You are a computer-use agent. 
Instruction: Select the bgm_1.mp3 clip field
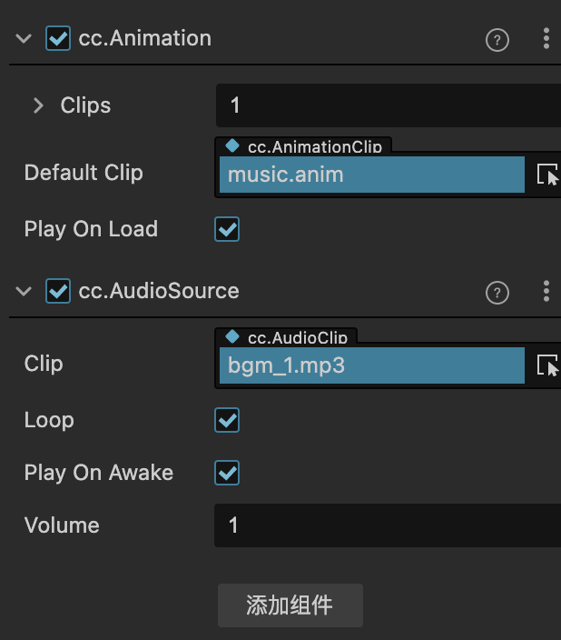click(x=371, y=365)
